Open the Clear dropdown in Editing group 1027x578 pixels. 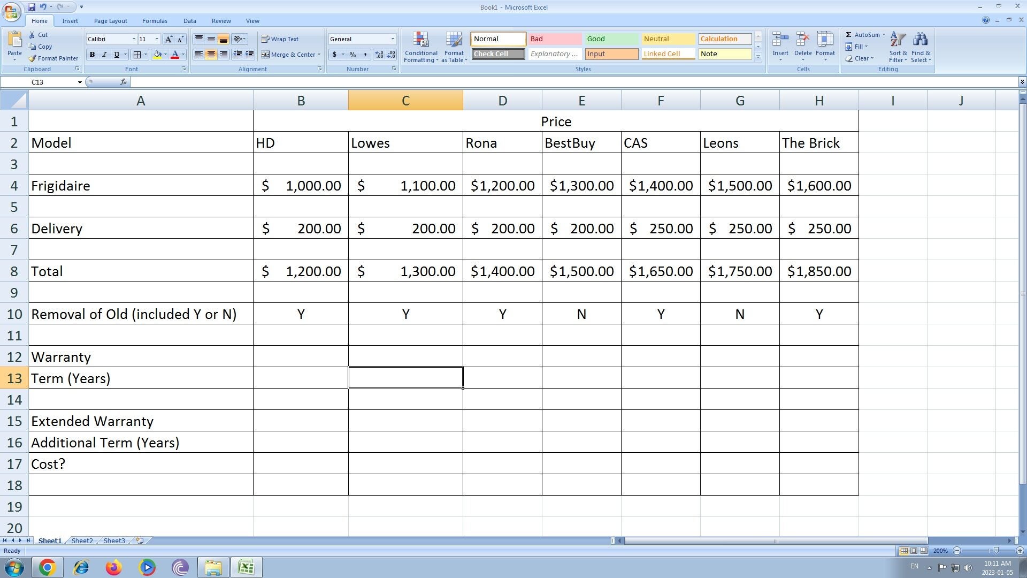point(860,58)
